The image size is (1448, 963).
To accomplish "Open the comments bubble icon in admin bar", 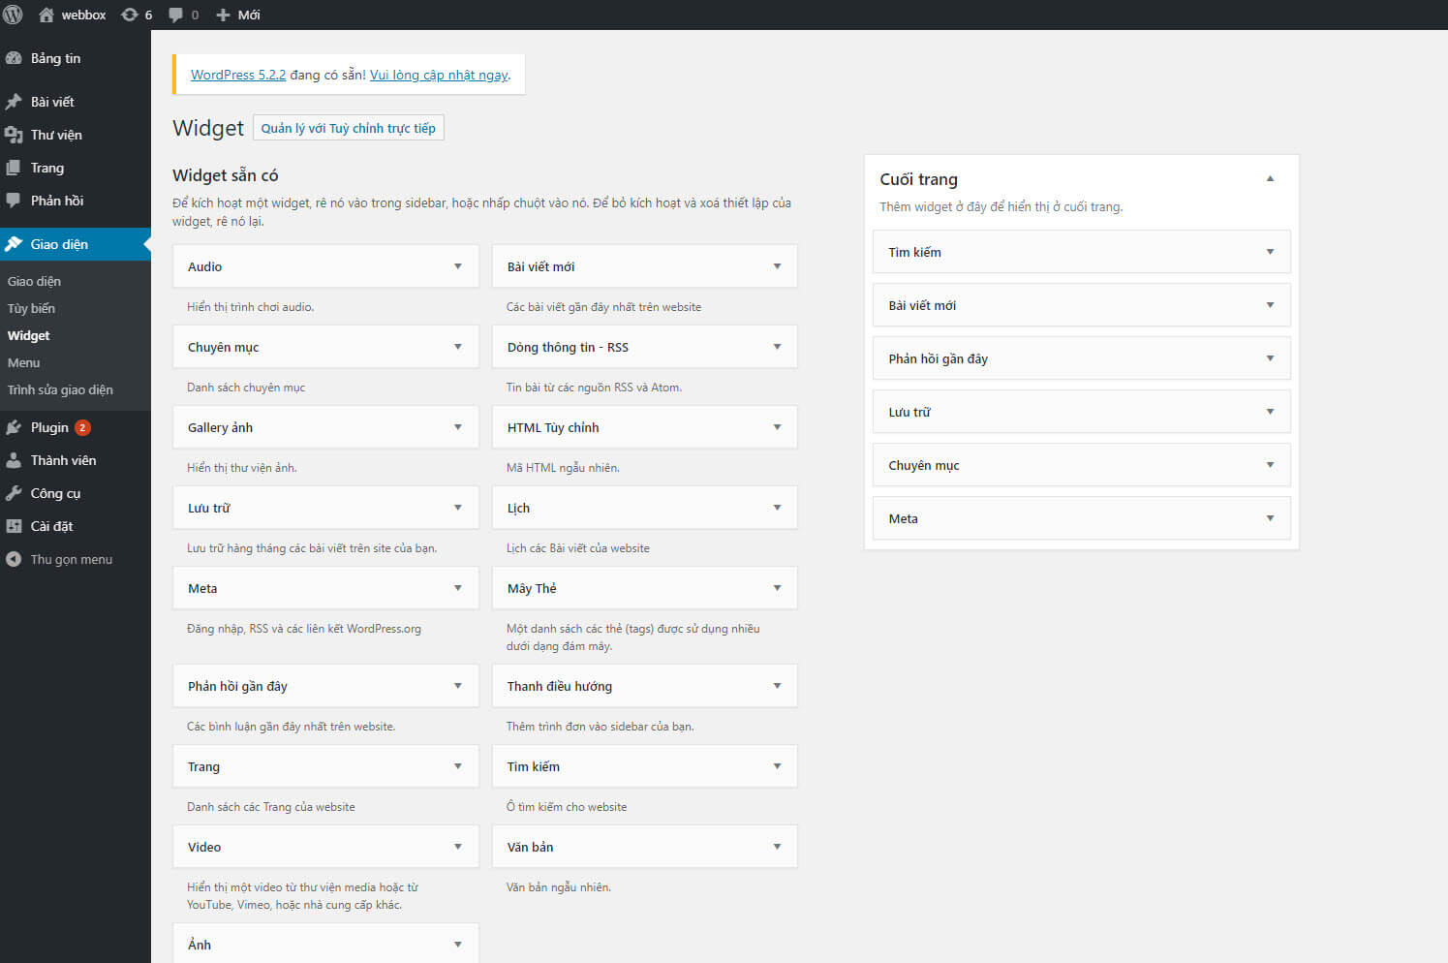I will (176, 15).
